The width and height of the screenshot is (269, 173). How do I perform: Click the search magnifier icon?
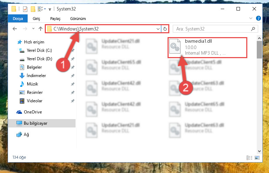coord(253,29)
